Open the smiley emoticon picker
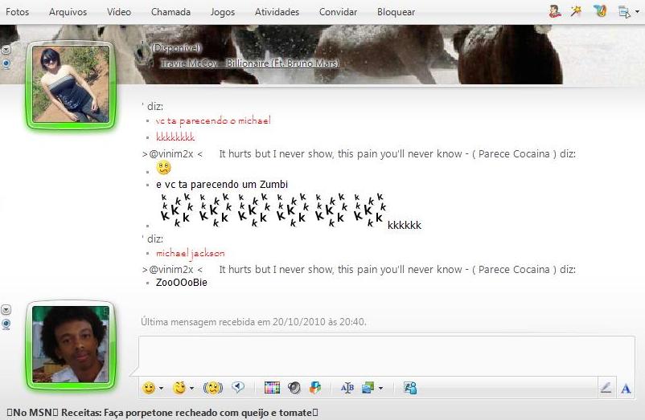 (149, 388)
